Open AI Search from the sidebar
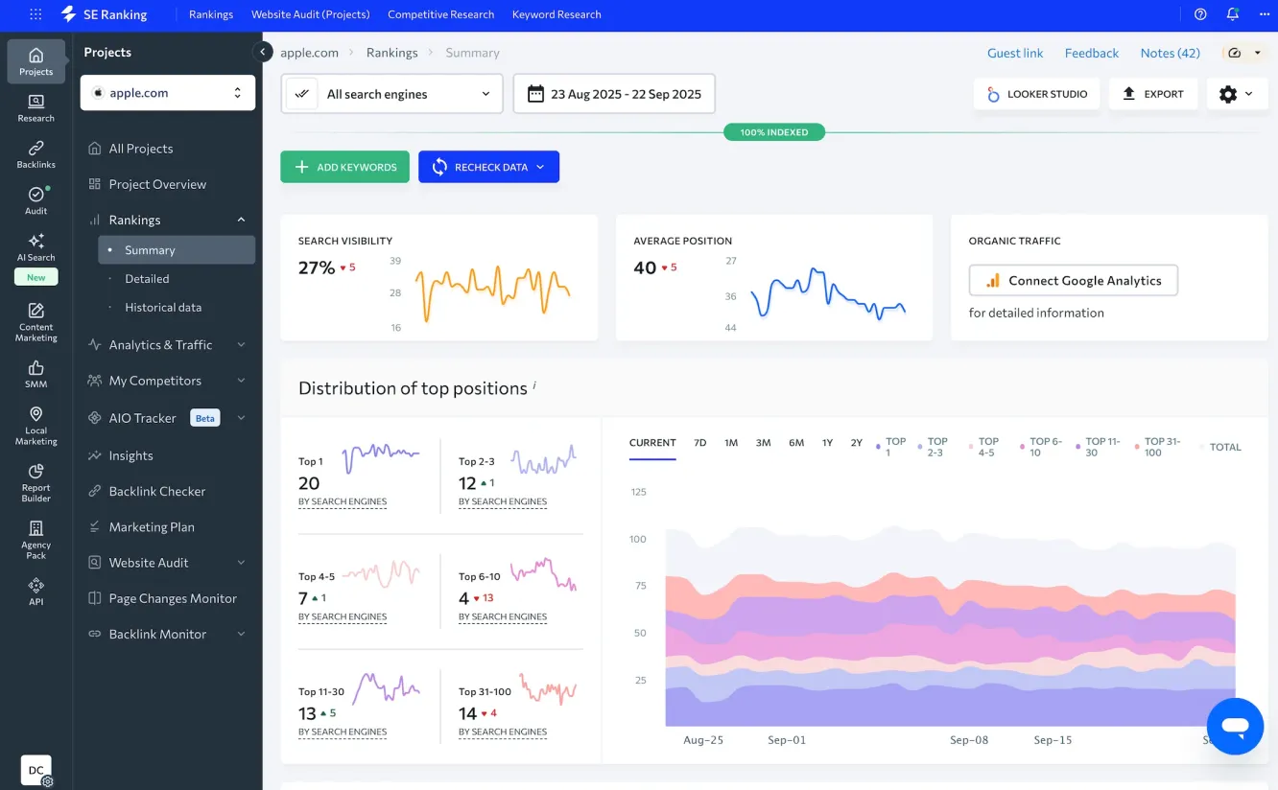This screenshot has height=790, width=1278. pyautogui.click(x=35, y=247)
